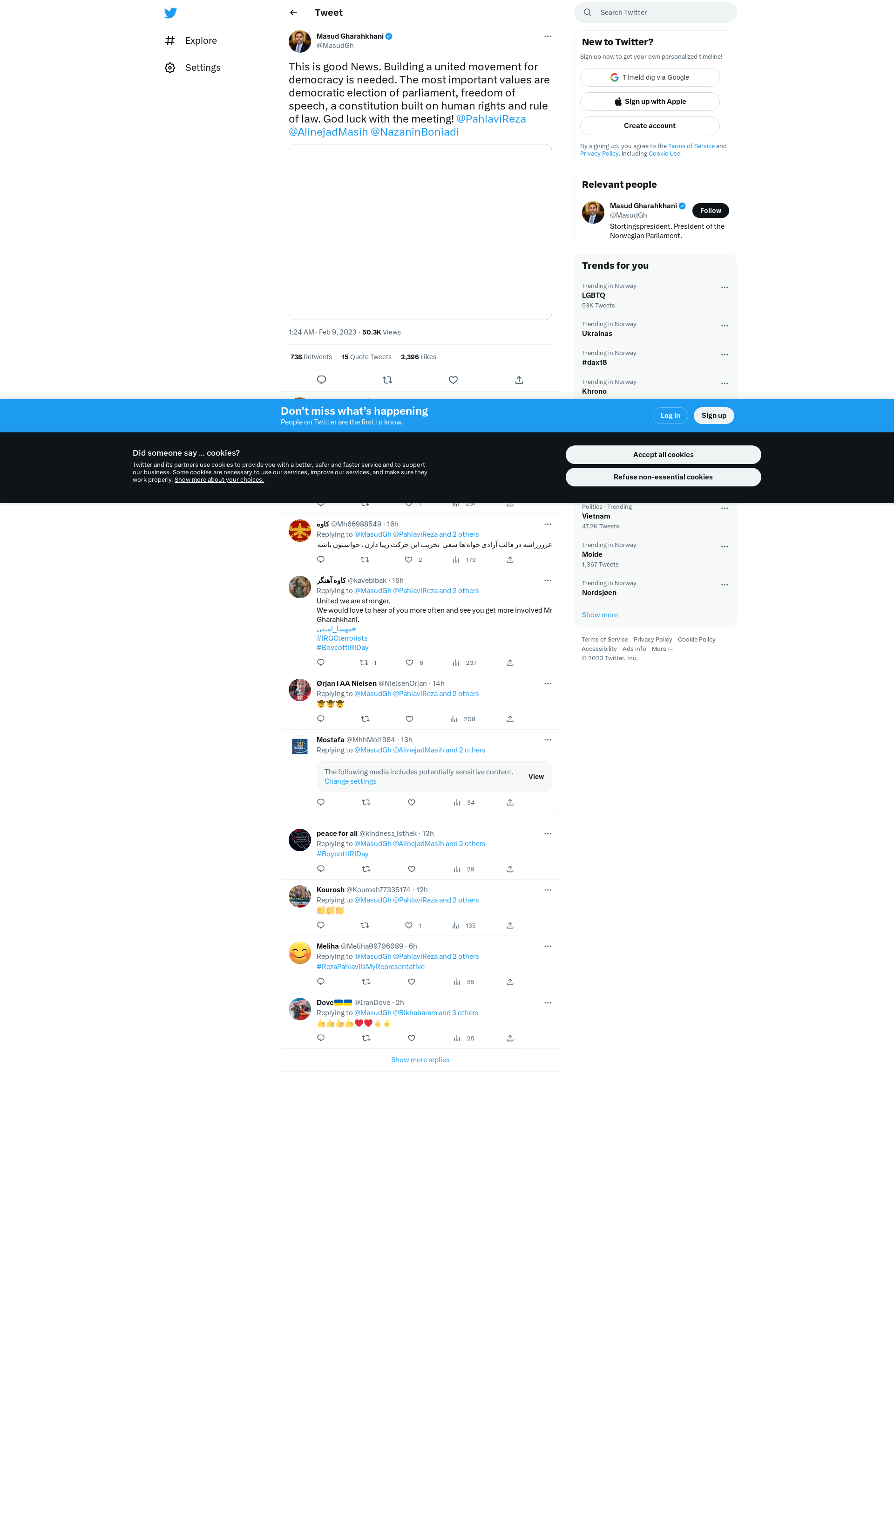This screenshot has width=894, height=1517.
Task: Like the reply by Kourosh
Action: [x=409, y=925]
